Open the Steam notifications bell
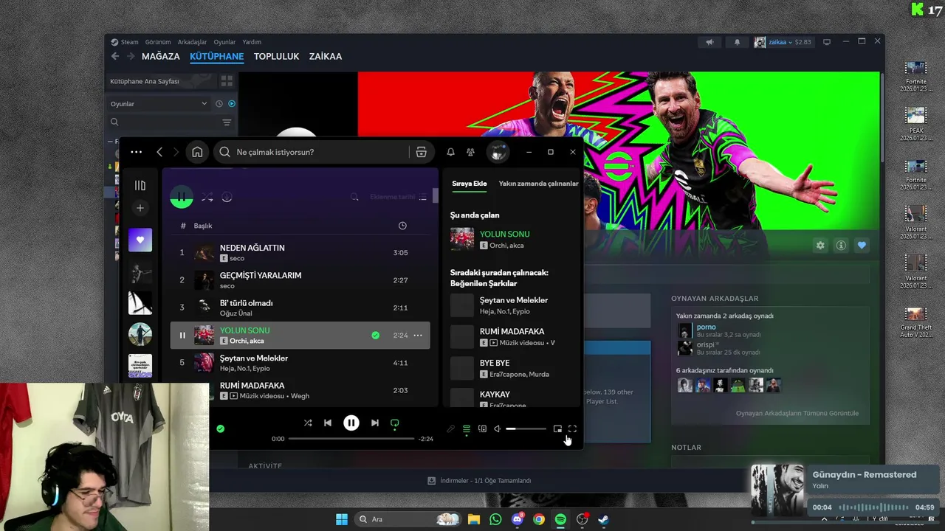Viewport: 945px width, 531px height. coord(737,42)
